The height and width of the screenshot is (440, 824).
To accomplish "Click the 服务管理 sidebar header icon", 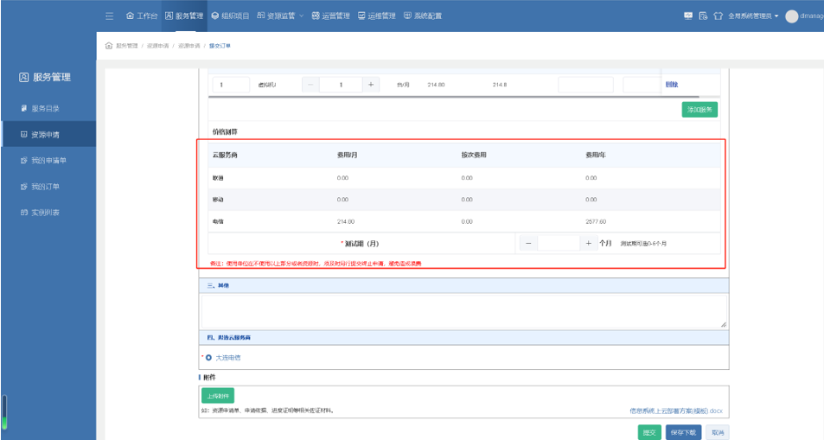I will tap(23, 77).
